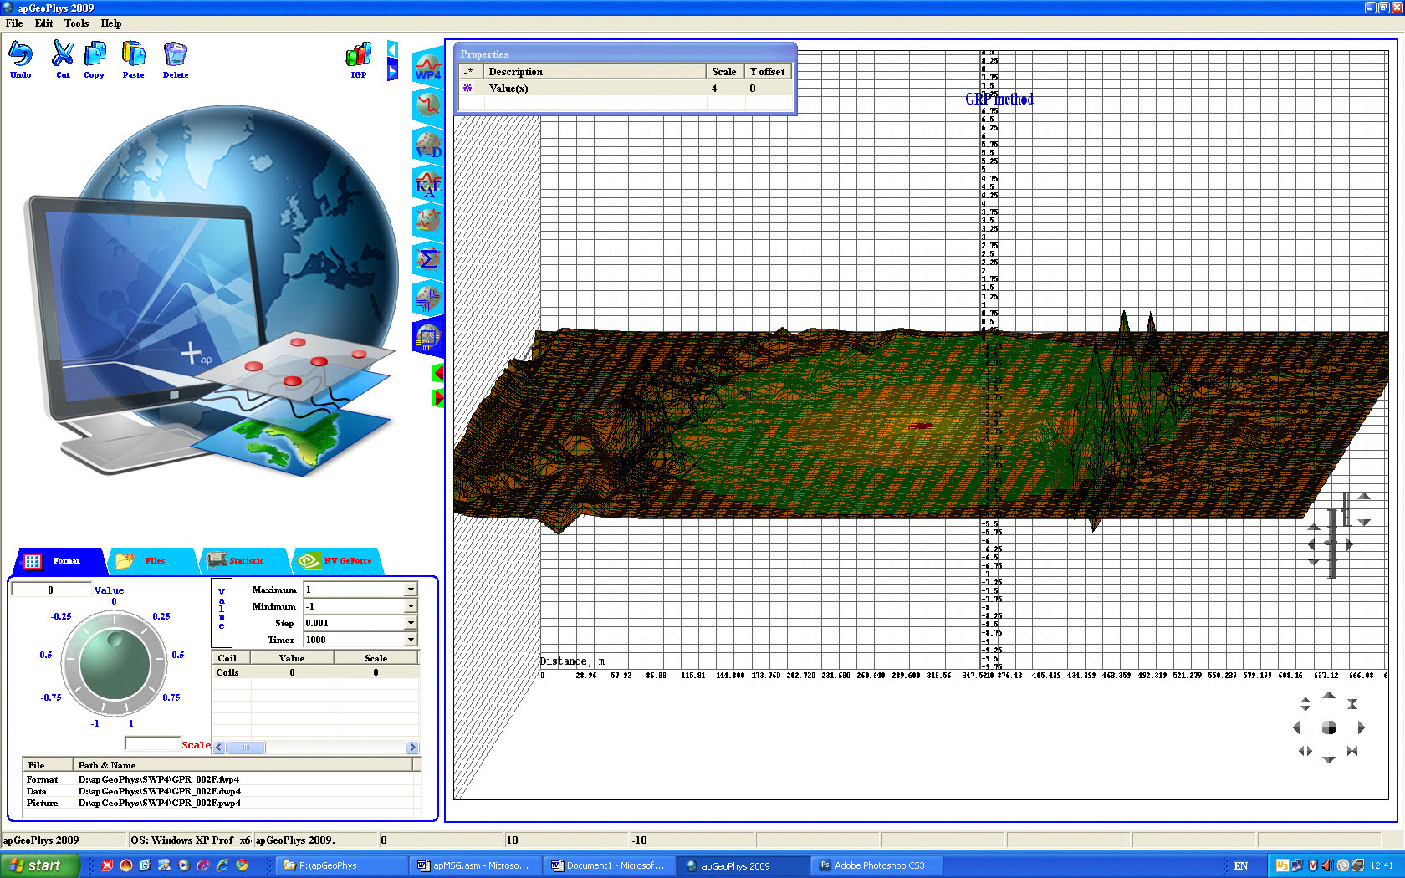Click the Delete trash icon
The image size is (1405, 878).
click(x=175, y=55)
